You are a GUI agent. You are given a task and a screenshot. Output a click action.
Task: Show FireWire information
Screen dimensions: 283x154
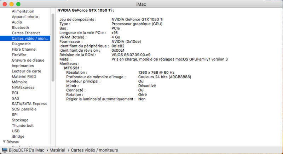pos(19,55)
